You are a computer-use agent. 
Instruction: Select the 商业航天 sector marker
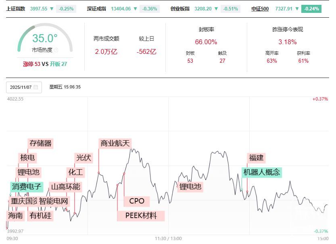pos(115,143)
